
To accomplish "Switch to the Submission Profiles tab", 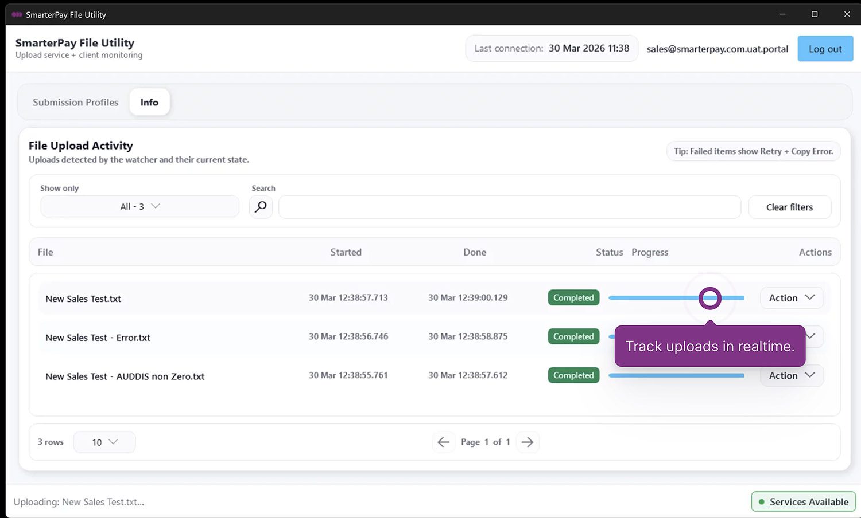I will point(75,102).
